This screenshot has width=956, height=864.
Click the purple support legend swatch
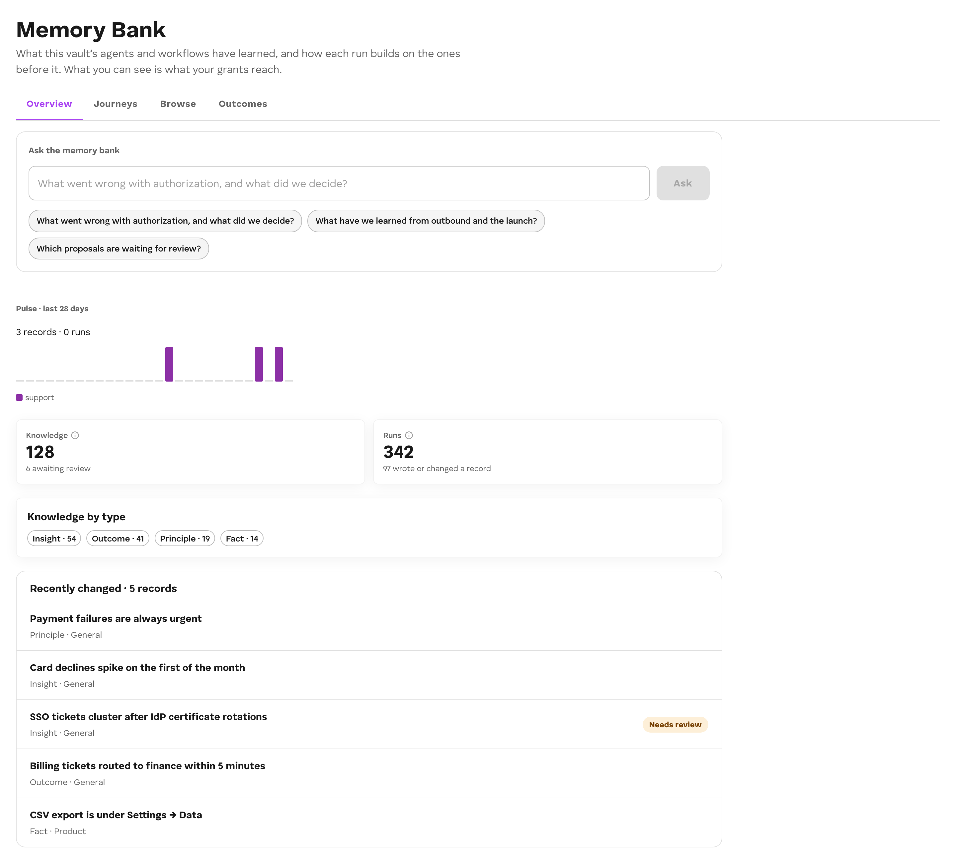[x=20, y=397]
